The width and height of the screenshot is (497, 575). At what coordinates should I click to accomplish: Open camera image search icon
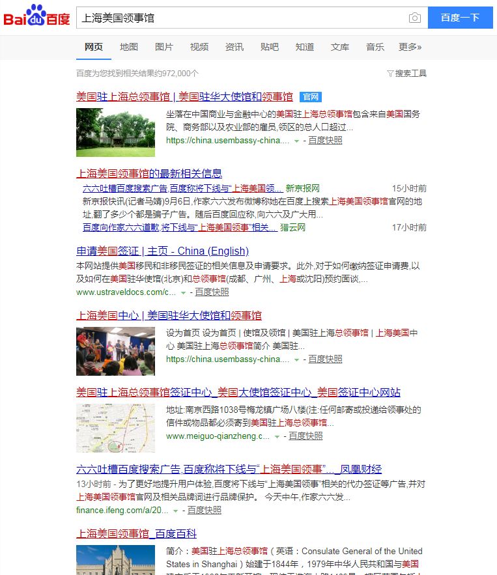click(x=414, y=18)
